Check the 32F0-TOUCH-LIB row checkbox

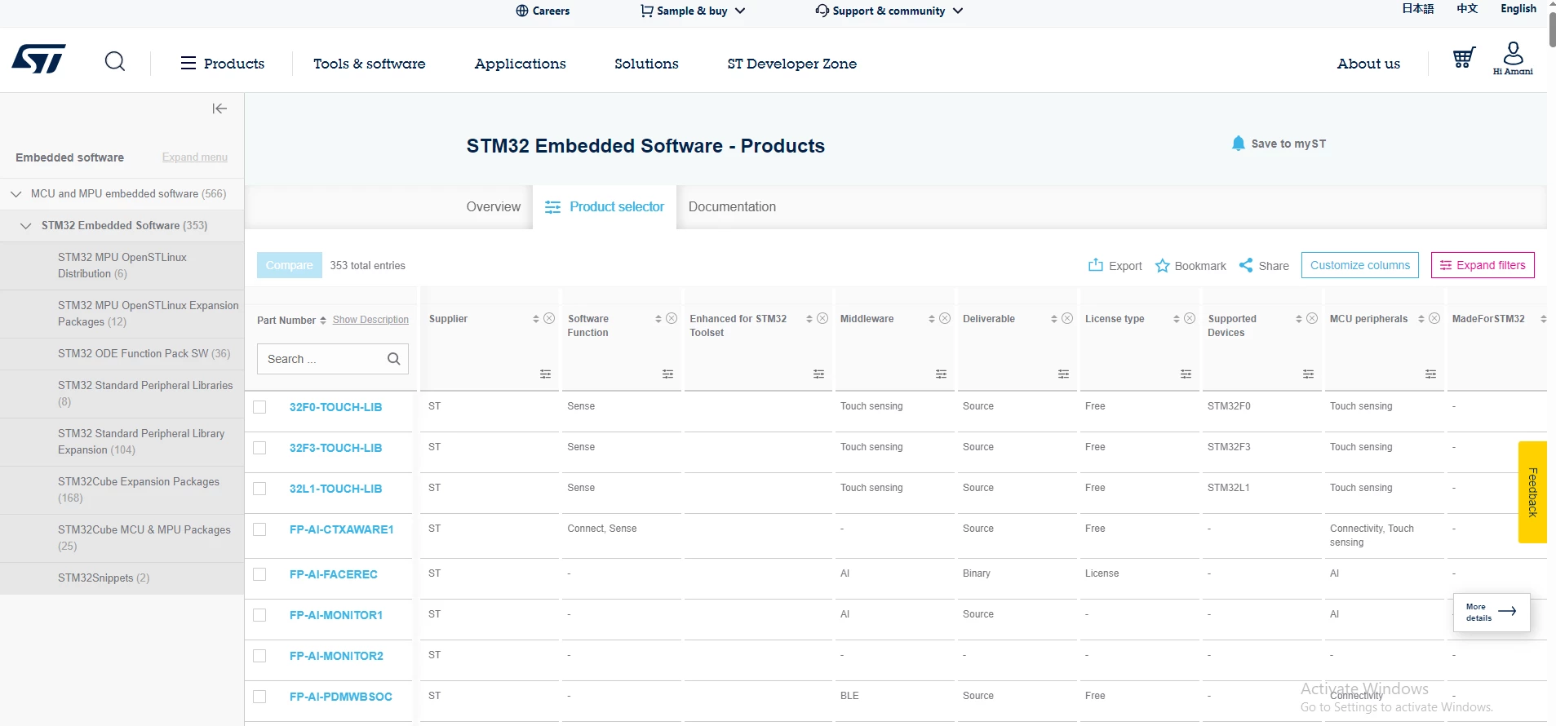259,407
